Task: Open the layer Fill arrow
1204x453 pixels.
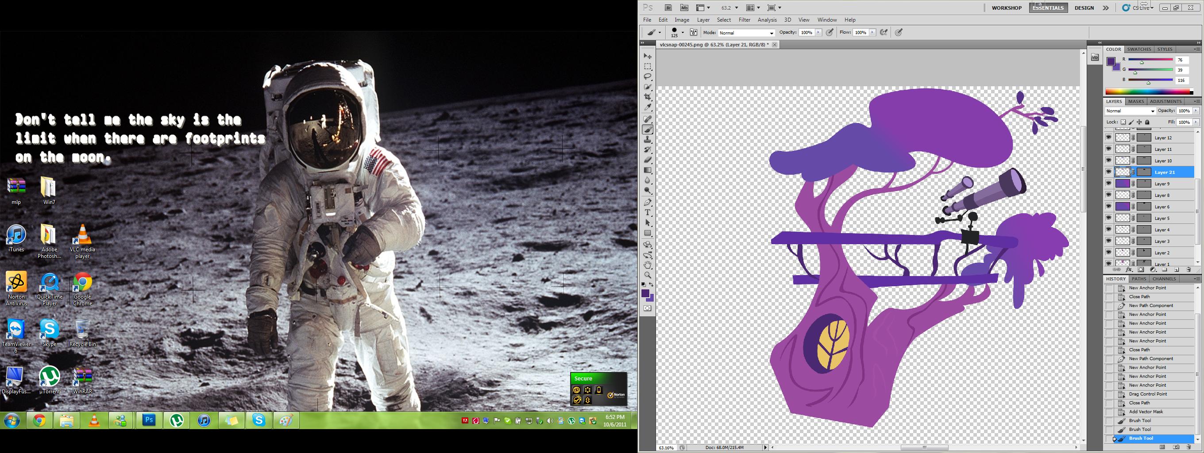Action: (1196, 123)
